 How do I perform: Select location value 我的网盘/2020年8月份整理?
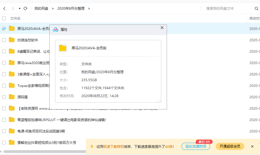tap(102, 72)
